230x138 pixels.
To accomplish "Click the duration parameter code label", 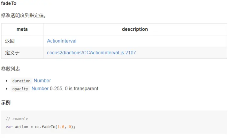I will click(21, 81).
